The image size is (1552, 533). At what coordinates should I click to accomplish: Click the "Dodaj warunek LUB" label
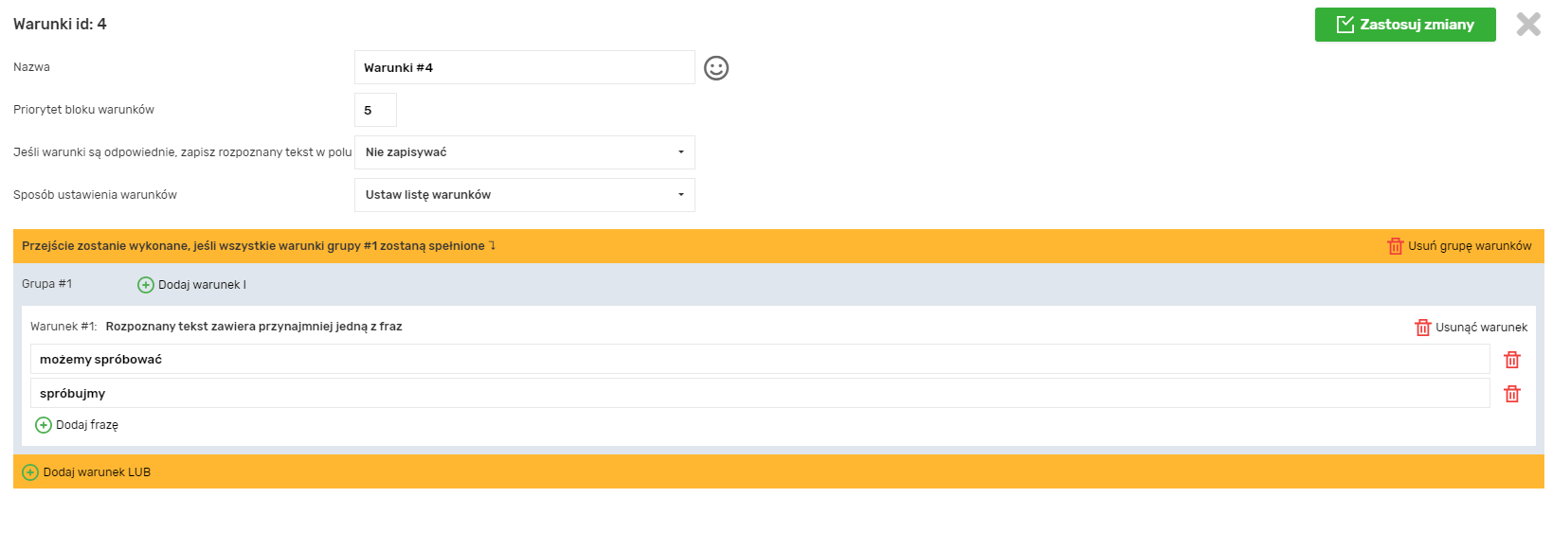coord(97,472)
